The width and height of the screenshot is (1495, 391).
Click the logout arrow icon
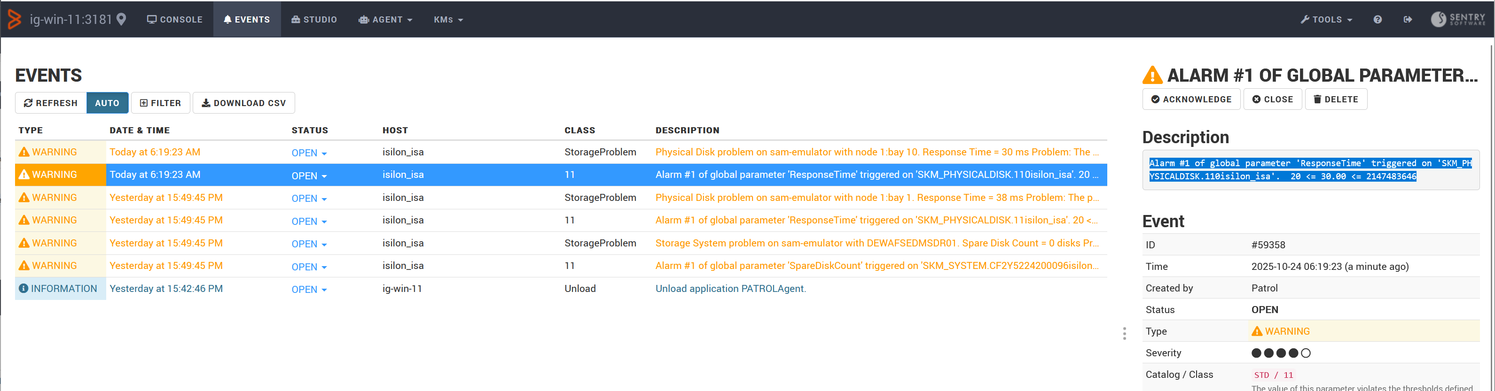pos(1408,19)
